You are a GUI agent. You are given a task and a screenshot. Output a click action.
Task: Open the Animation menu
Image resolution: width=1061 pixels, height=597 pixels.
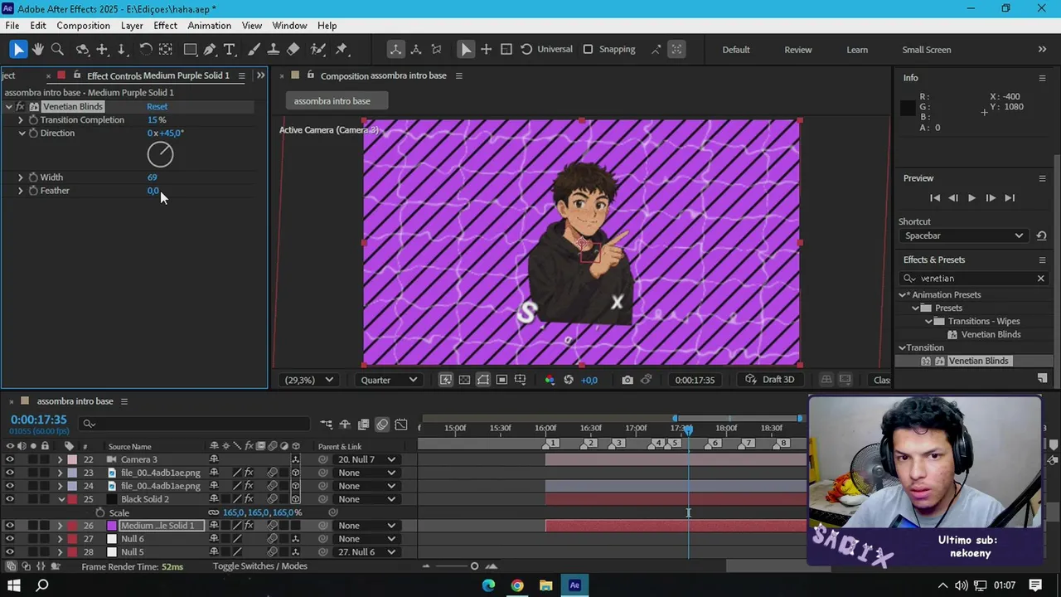coord(209,26)
